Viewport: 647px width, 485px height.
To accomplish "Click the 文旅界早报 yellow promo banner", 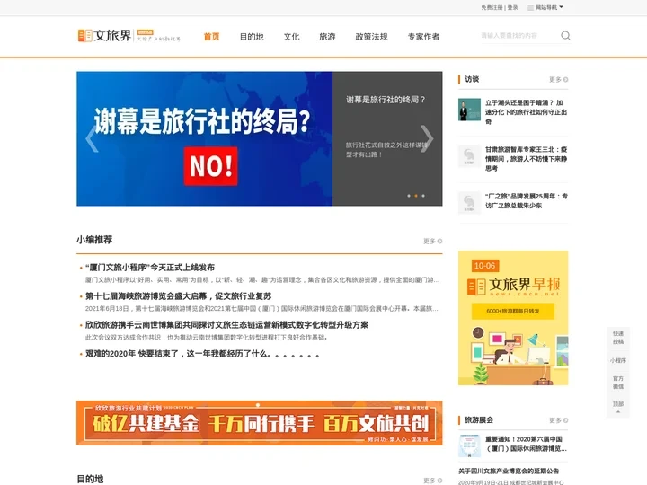I will point(513,318).
